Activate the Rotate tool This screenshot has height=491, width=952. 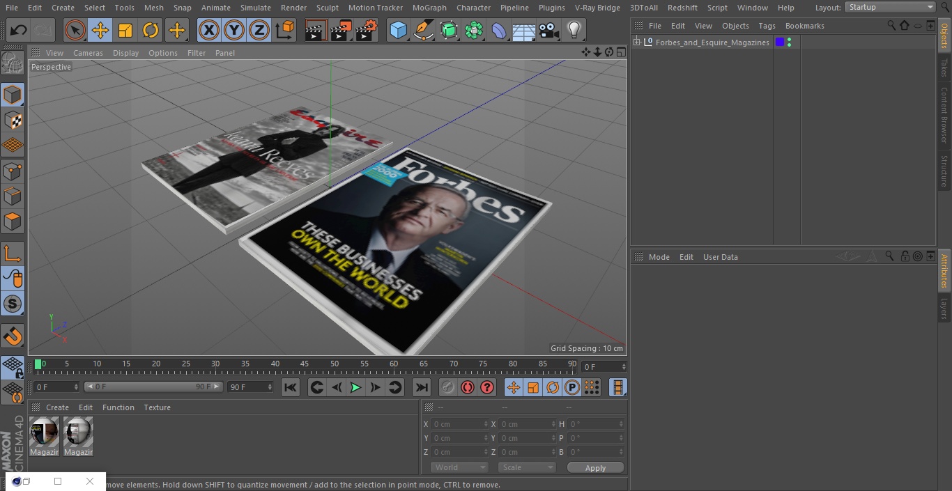point(151,31)
